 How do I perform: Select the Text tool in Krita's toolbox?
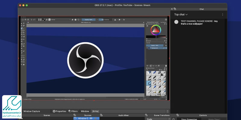(x=24, y=23)
